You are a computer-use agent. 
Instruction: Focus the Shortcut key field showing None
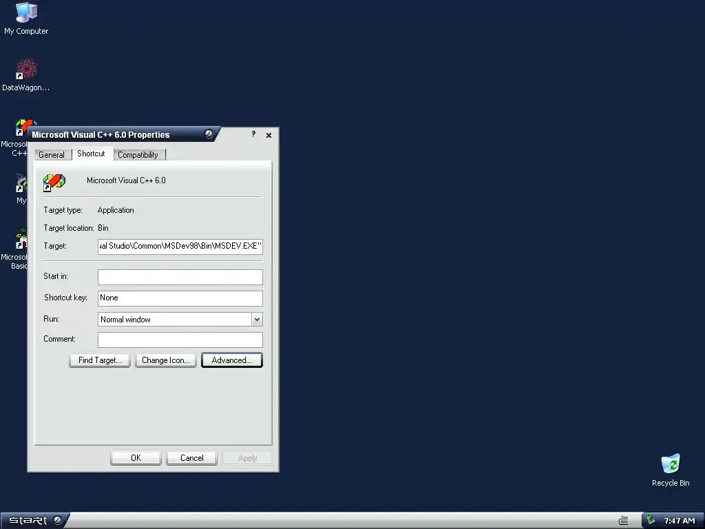[180, 298]
